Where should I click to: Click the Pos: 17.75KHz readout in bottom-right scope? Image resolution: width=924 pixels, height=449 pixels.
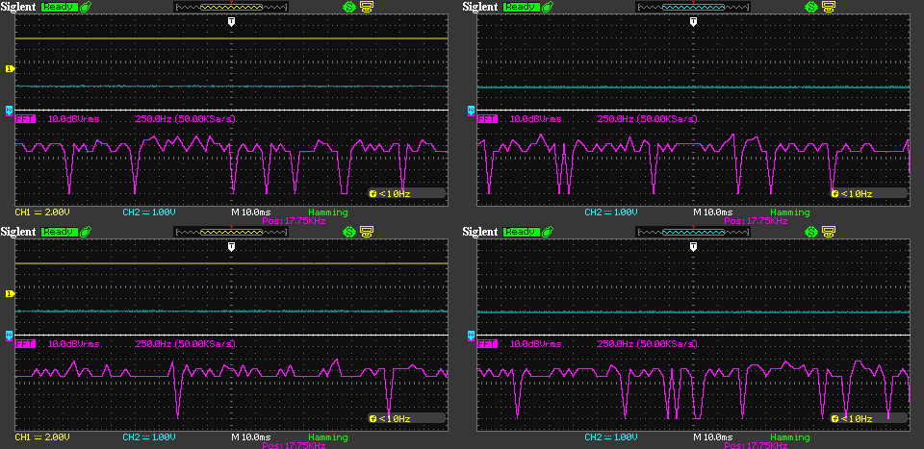point(757,445)
